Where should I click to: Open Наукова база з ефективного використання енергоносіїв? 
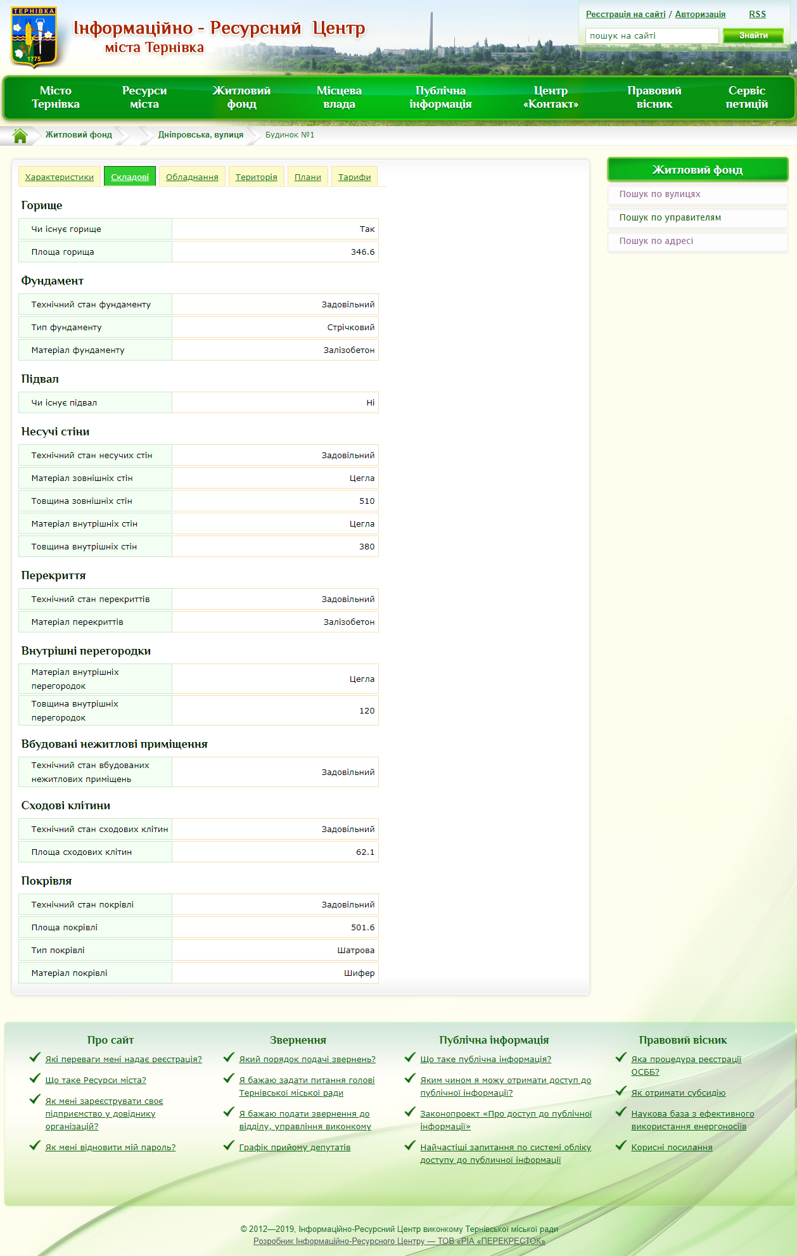pyautogui.click(x=692, y=1120)
